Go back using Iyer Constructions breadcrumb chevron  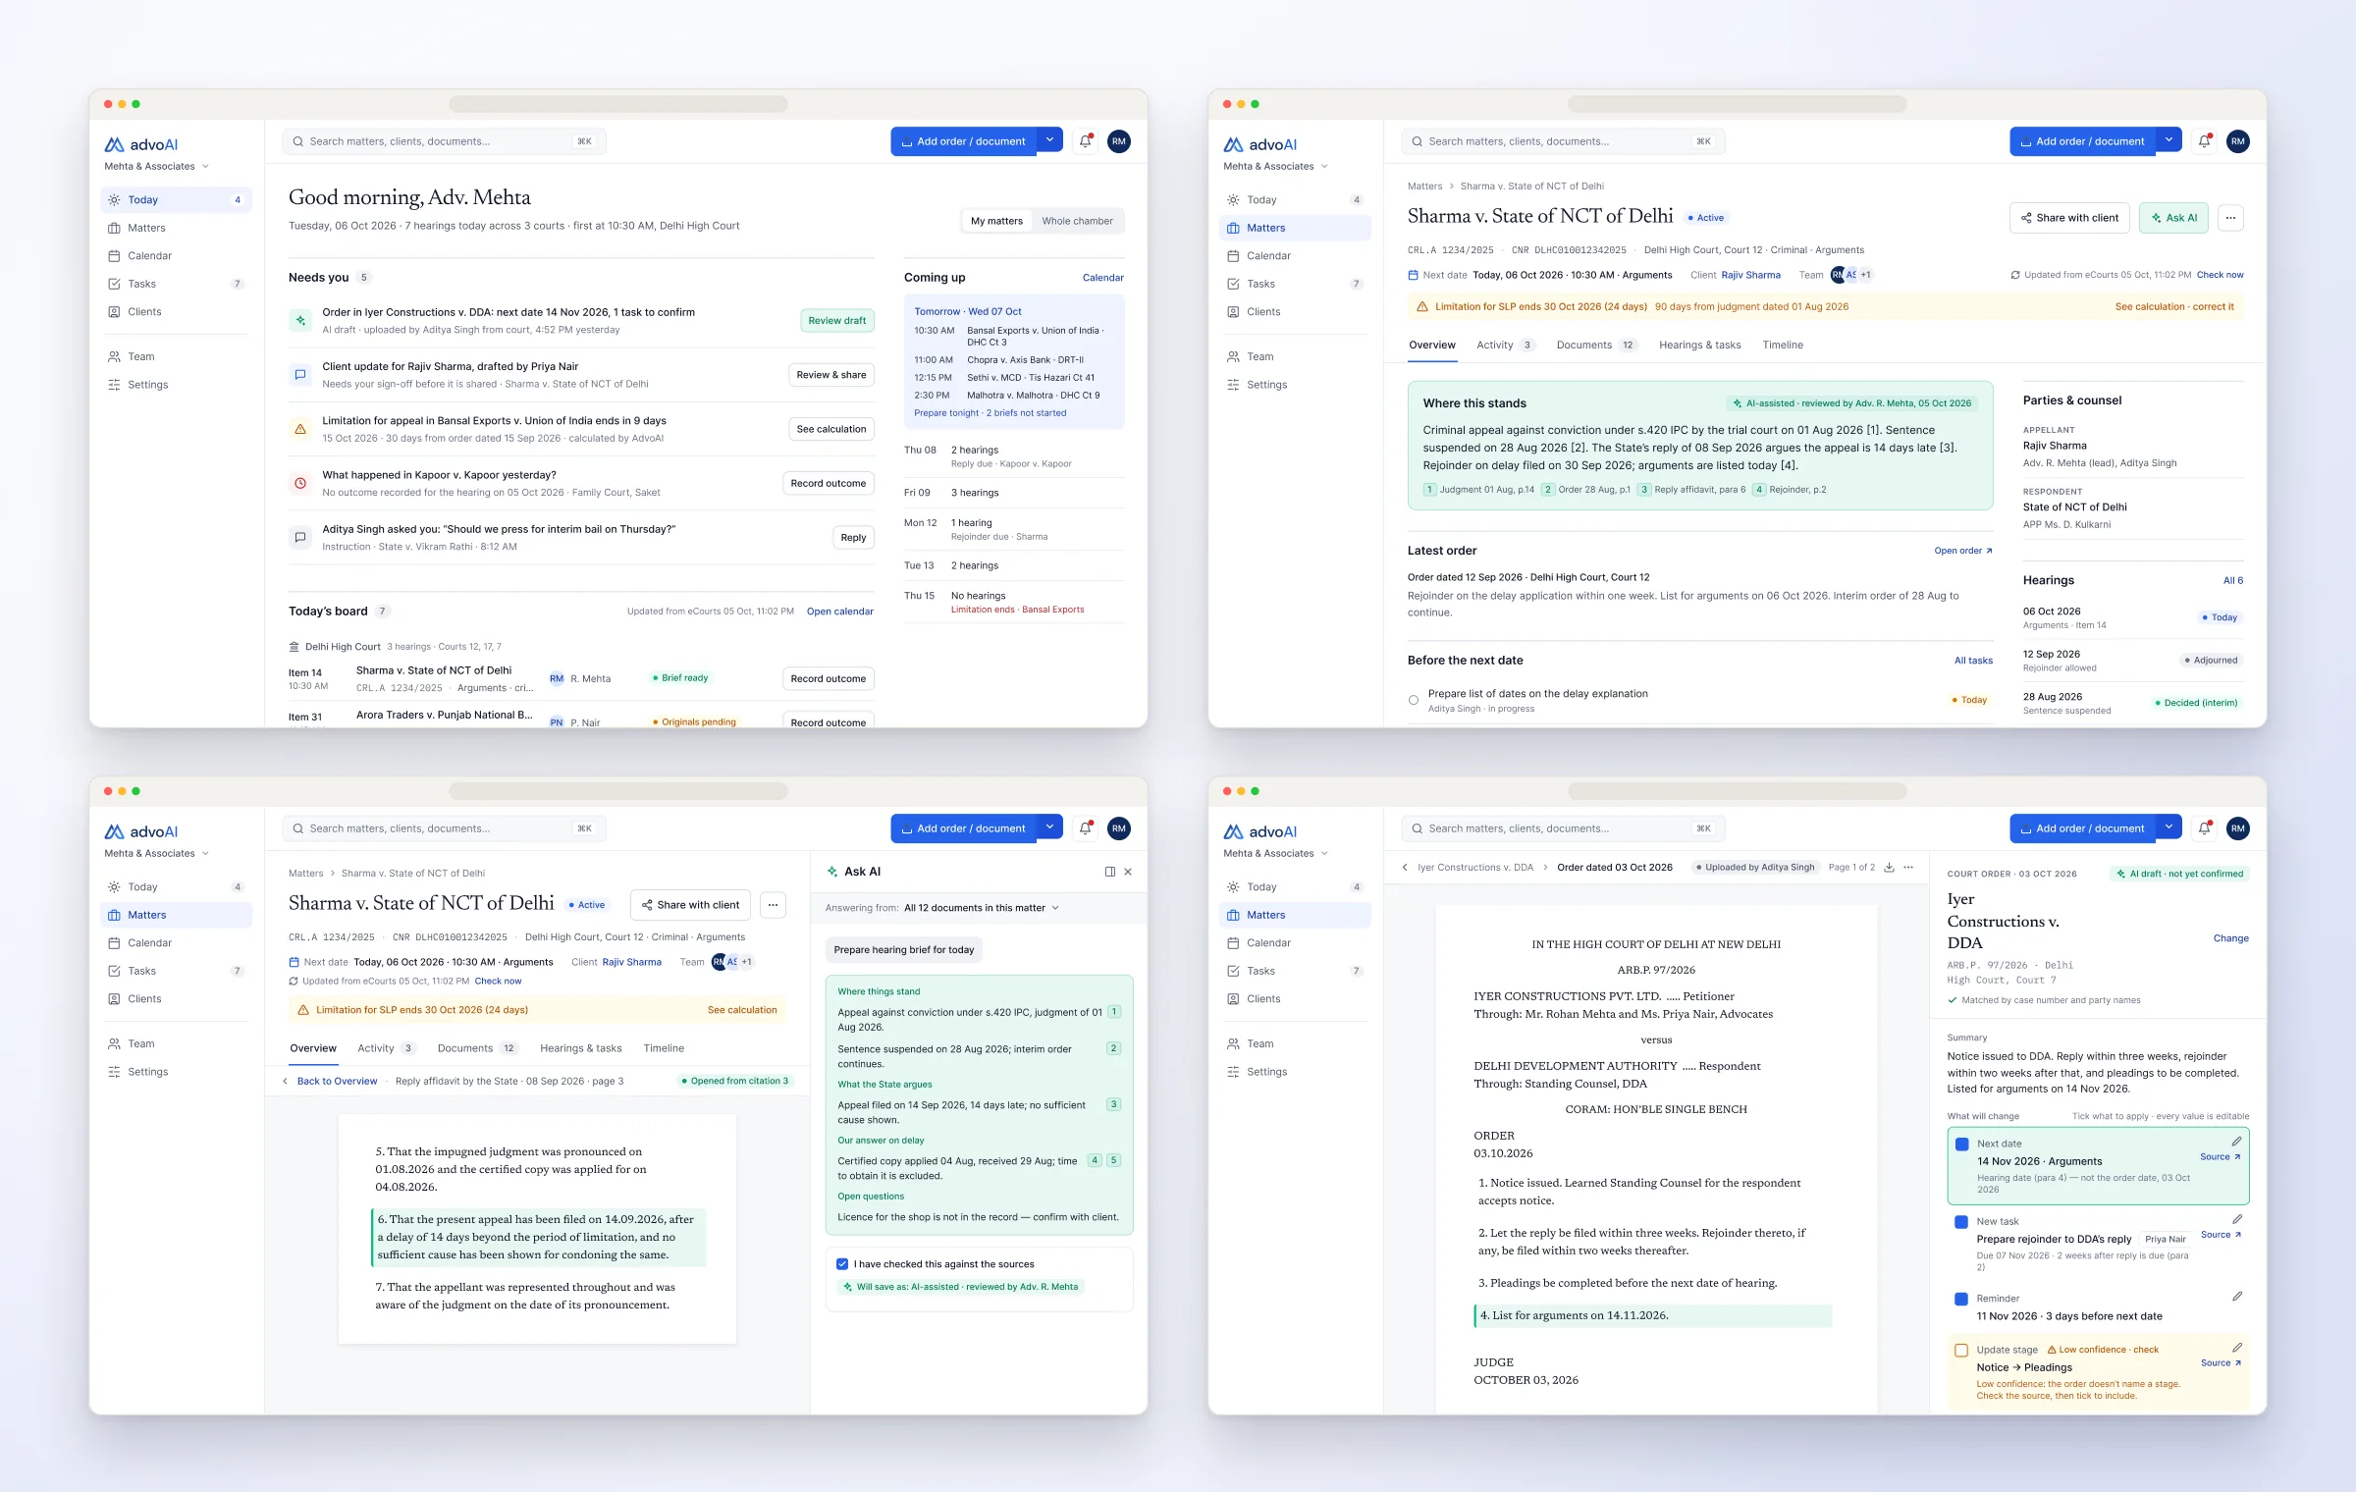click(x=1405, y=868)
